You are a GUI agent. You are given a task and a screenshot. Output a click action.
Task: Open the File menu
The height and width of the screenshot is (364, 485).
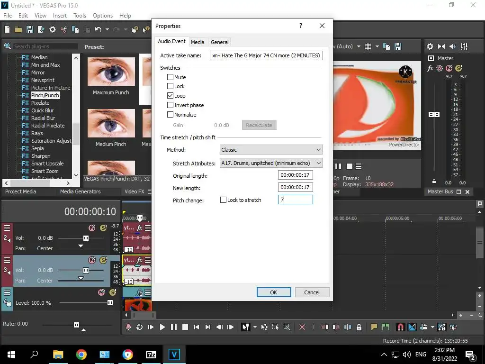(8, 16)
